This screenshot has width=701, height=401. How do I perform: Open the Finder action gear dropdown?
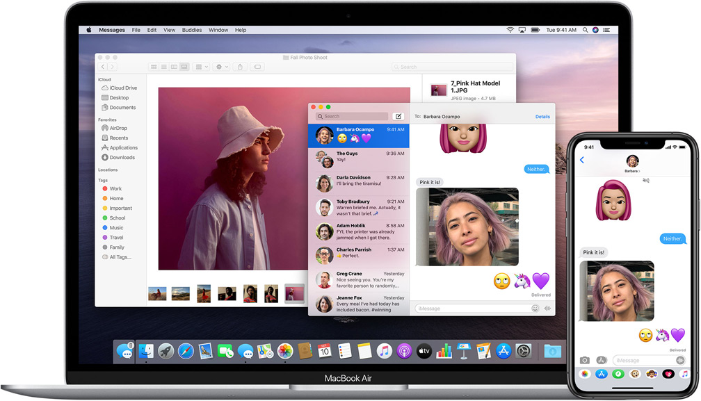pyautogui.click(x=221, y=67)
